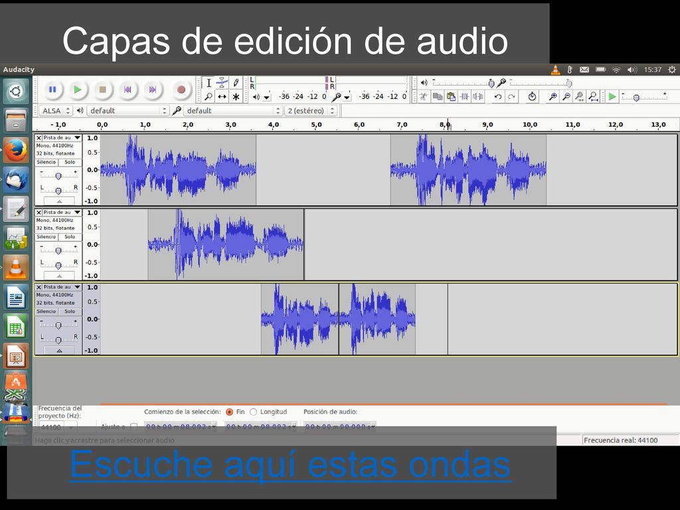Mute second track with Silencio button
This screenshot has height=510, width=680.
46,237
